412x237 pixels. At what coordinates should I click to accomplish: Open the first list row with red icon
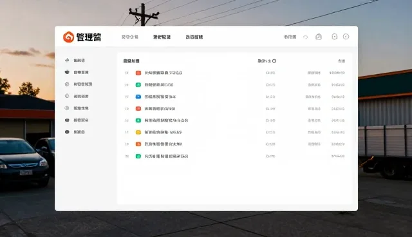pos(234,73)
